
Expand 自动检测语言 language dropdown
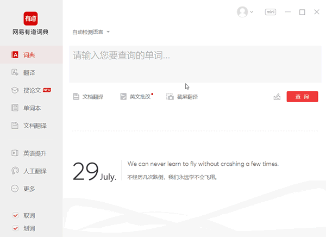[91, 32]
